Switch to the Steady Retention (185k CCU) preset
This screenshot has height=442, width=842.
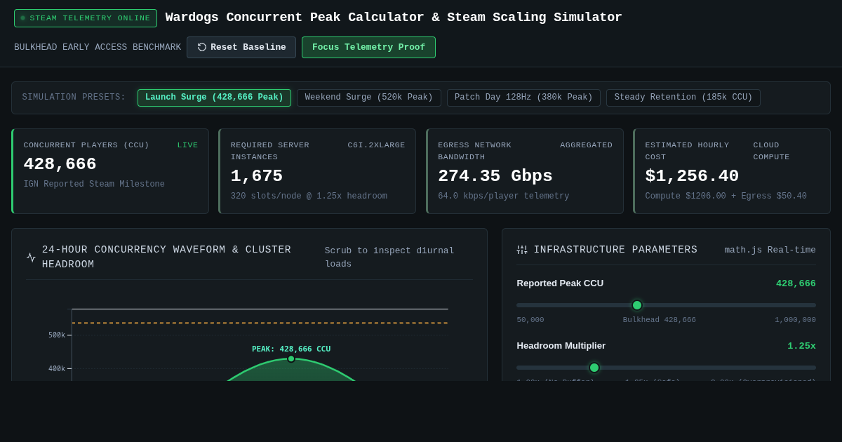pos(683,98)
